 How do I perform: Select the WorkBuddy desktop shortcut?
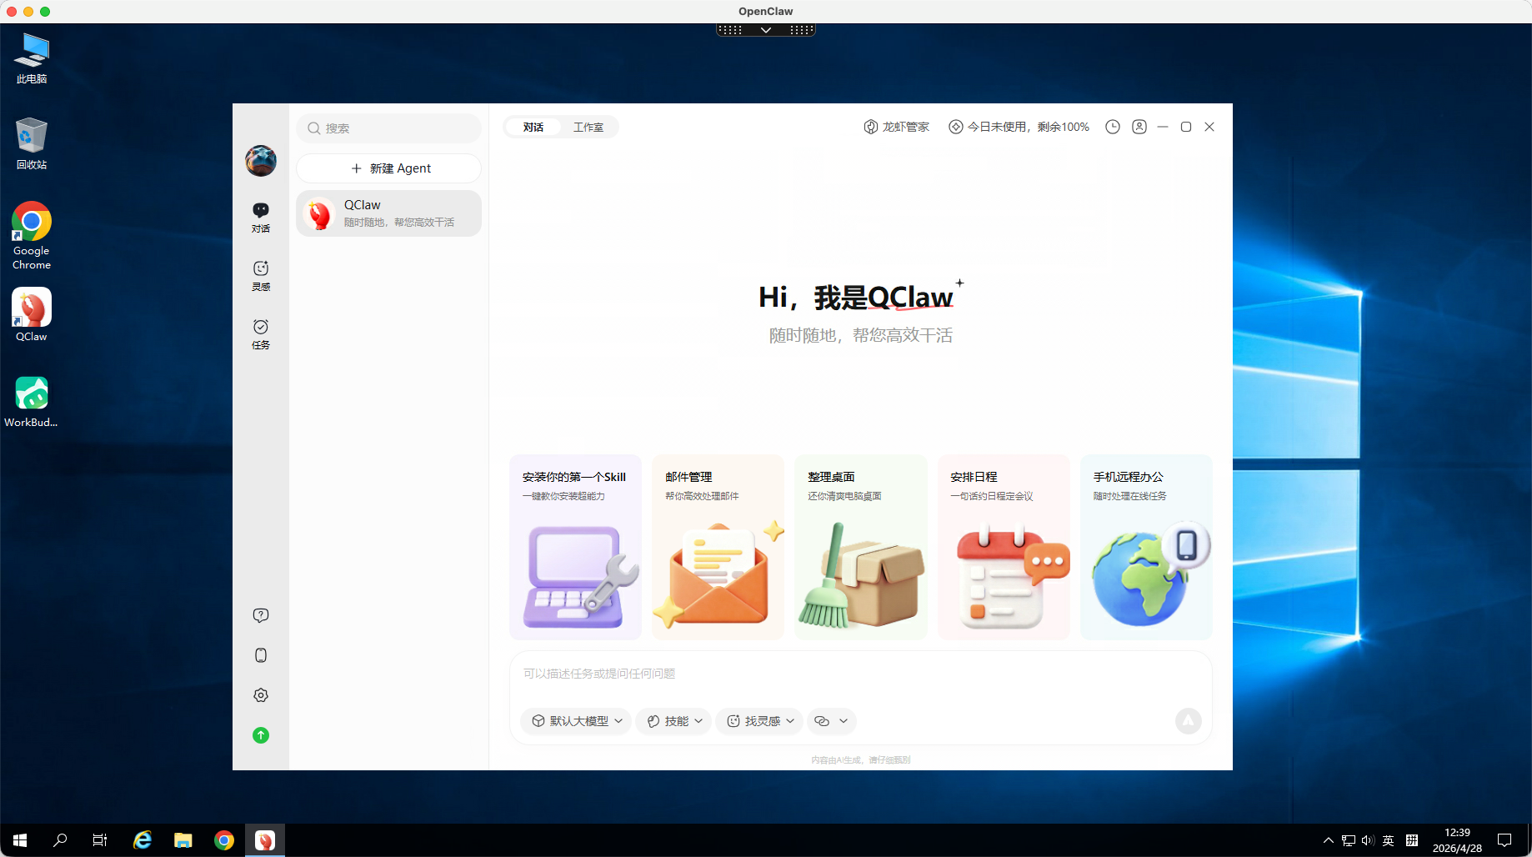tap(32, 402)
